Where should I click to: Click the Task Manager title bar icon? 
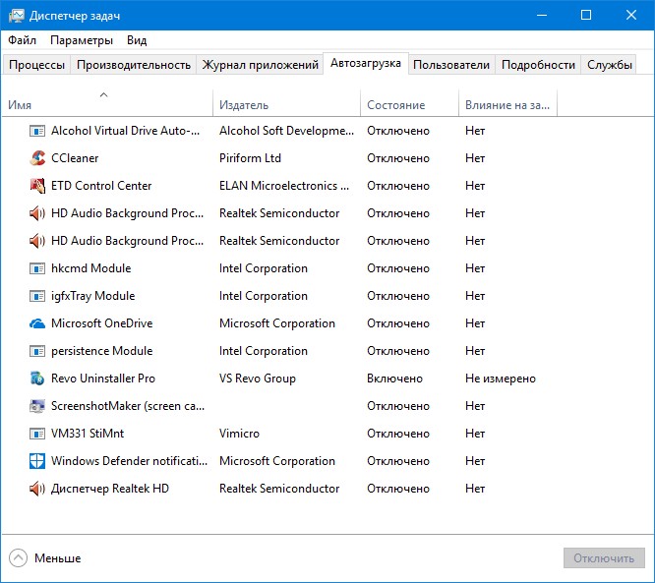pos(17,16)
